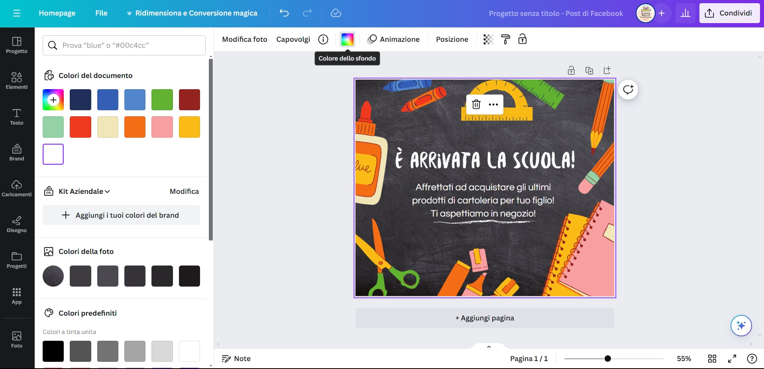Click the Condividi button
This screenshot has height=369, width=764.
pyautogui.click(x=729, y=13)
